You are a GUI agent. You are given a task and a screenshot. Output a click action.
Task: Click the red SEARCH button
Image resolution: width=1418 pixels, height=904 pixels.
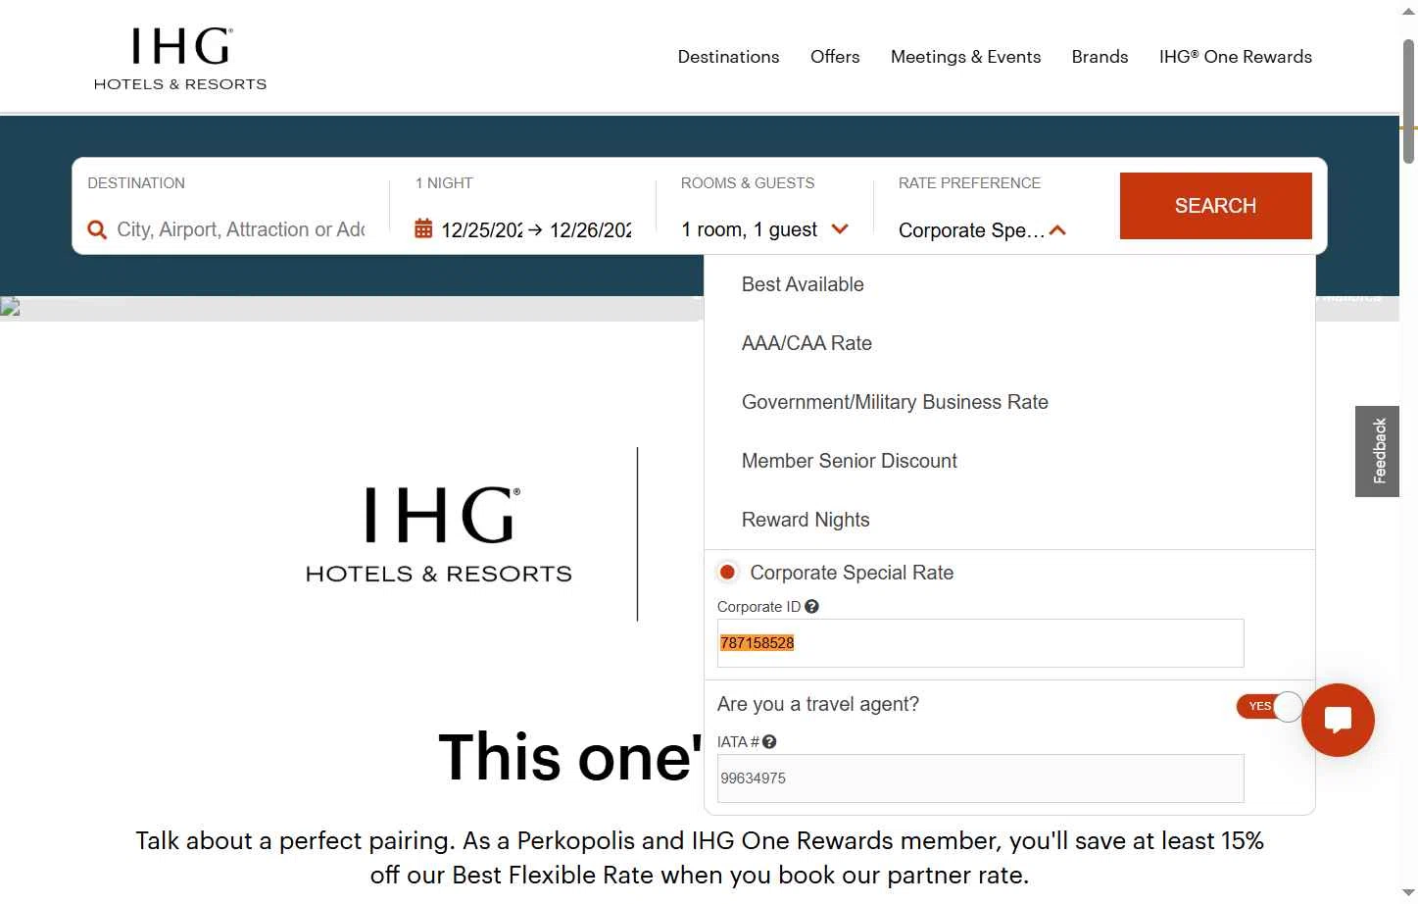(1215, 206)
